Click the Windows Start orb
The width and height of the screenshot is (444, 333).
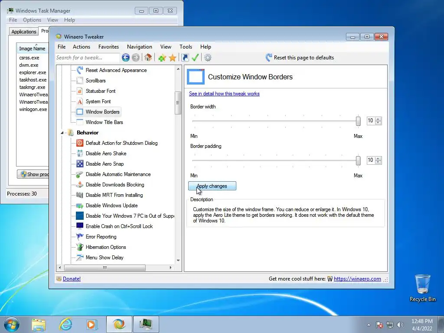click(x=12, y=324)
